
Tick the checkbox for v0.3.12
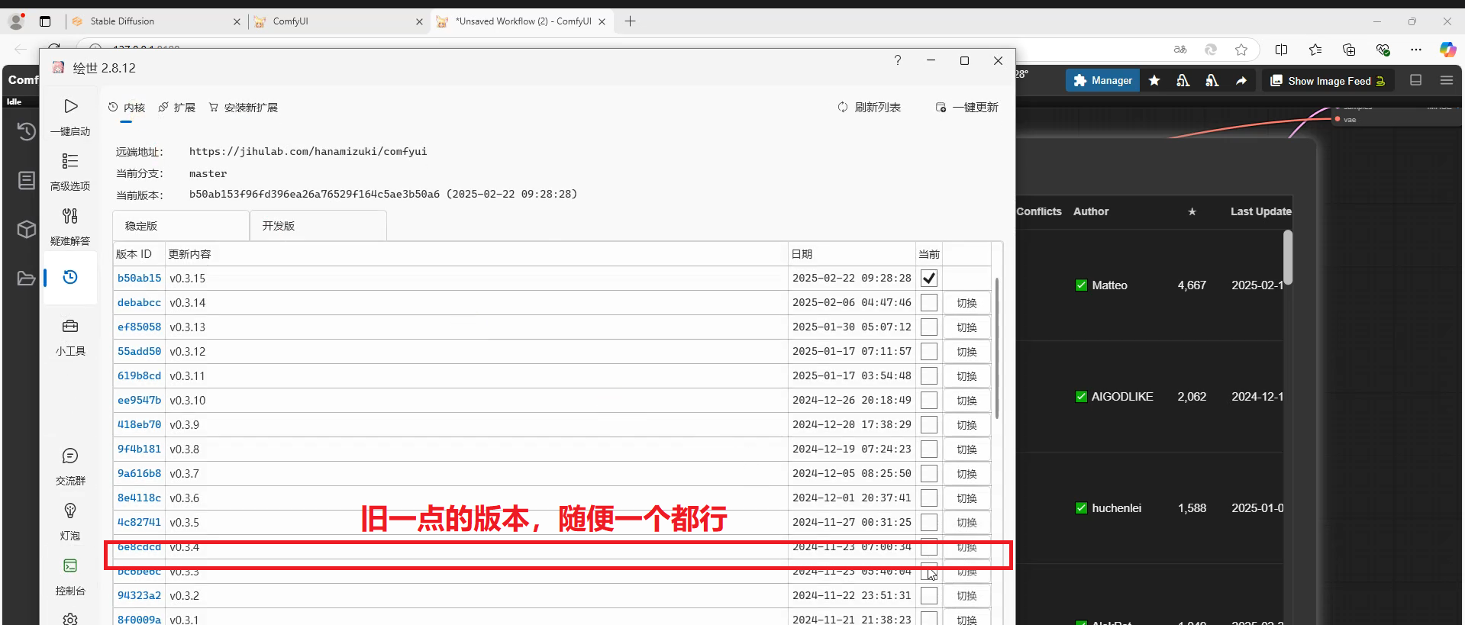pyautogui.click(x=929, y=352)
